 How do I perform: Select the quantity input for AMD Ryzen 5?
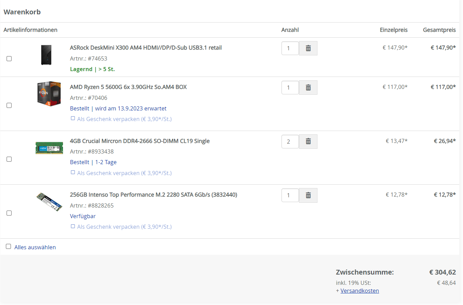pos(290,87)
